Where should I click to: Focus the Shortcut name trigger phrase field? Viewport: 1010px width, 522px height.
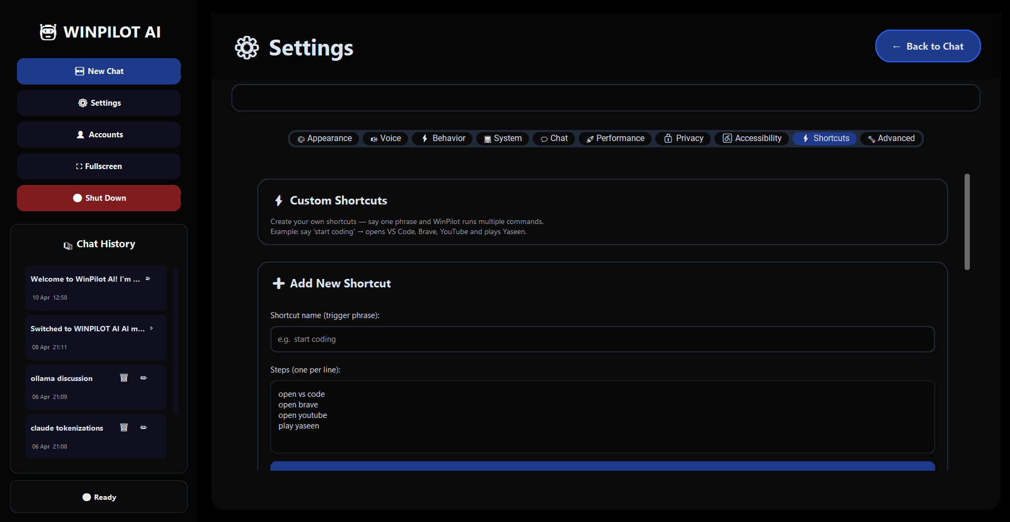tap(603, 339)
